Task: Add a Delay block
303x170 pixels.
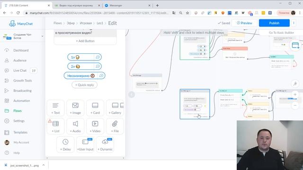Action: coord(65,144)
